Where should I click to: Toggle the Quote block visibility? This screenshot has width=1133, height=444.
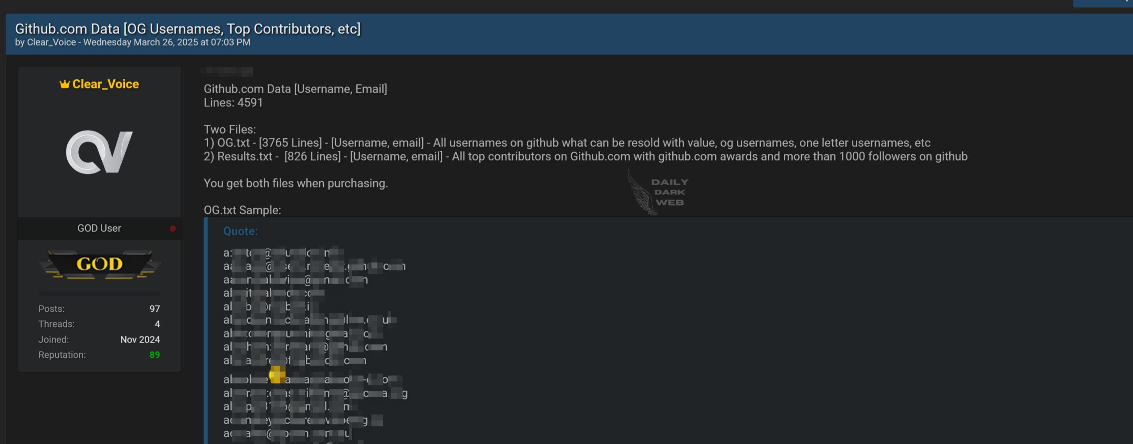(x=240, y=231)
